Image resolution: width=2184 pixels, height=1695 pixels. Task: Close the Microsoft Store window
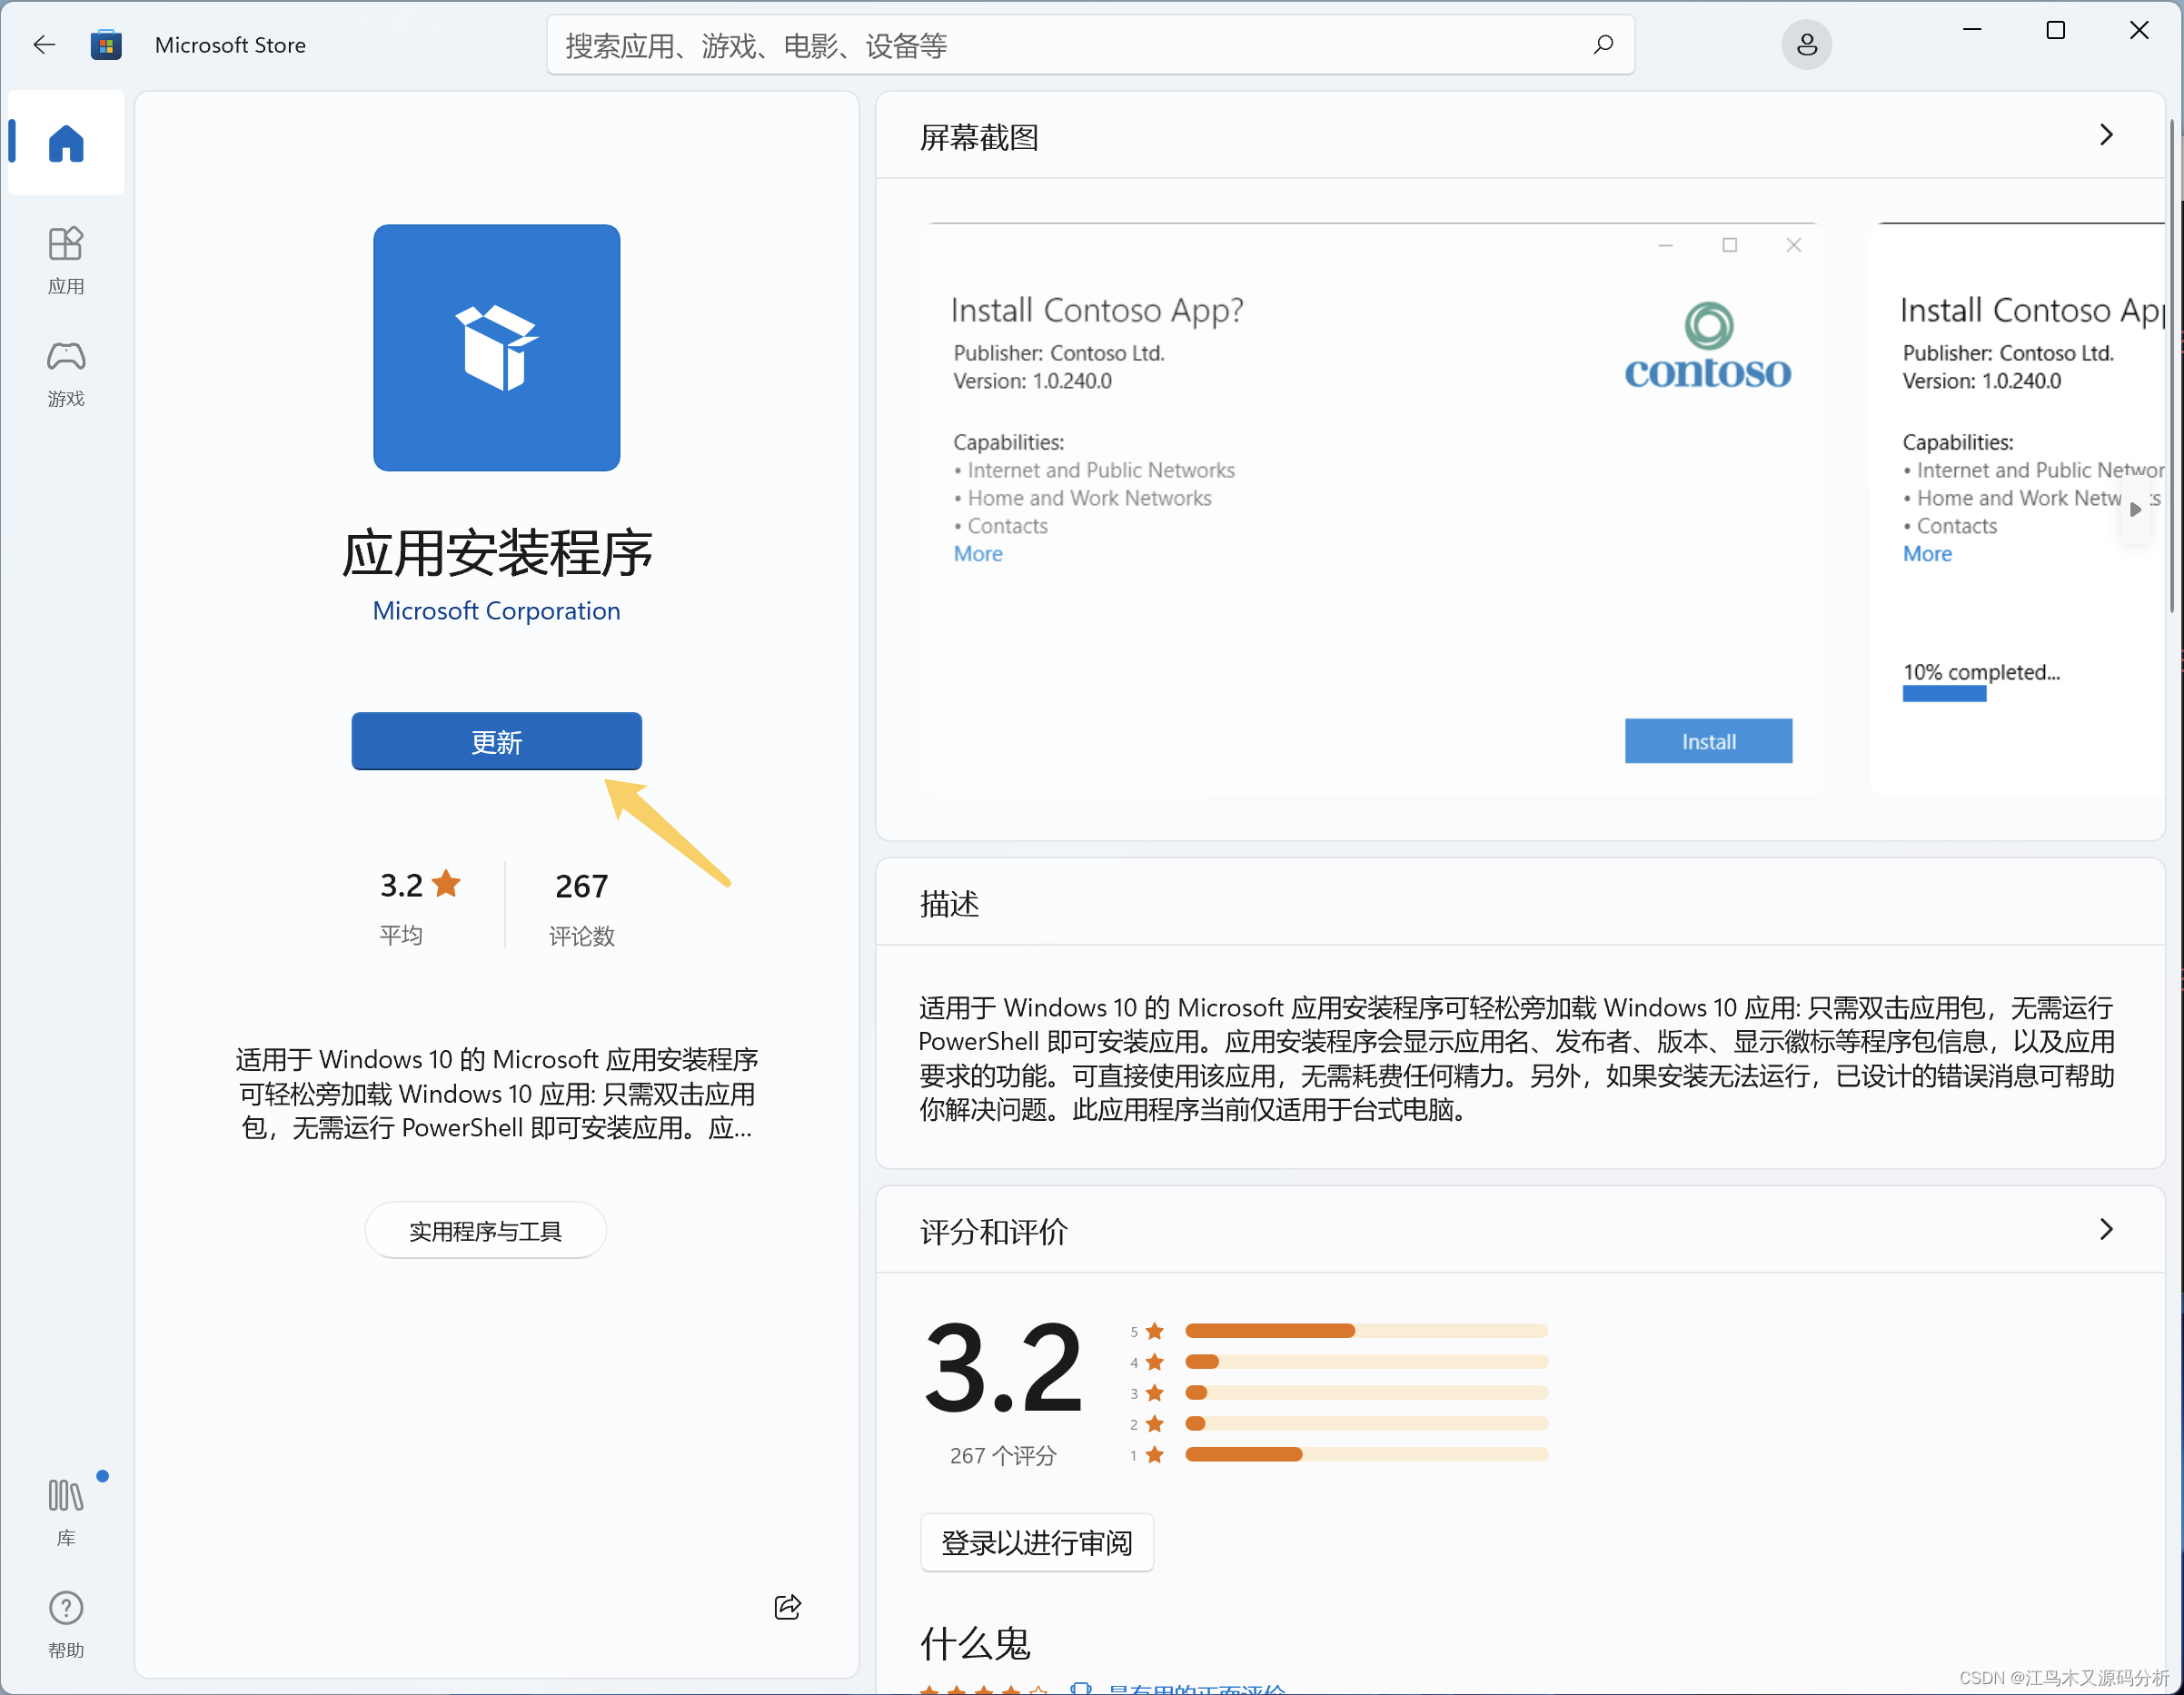pos(2139,30)
